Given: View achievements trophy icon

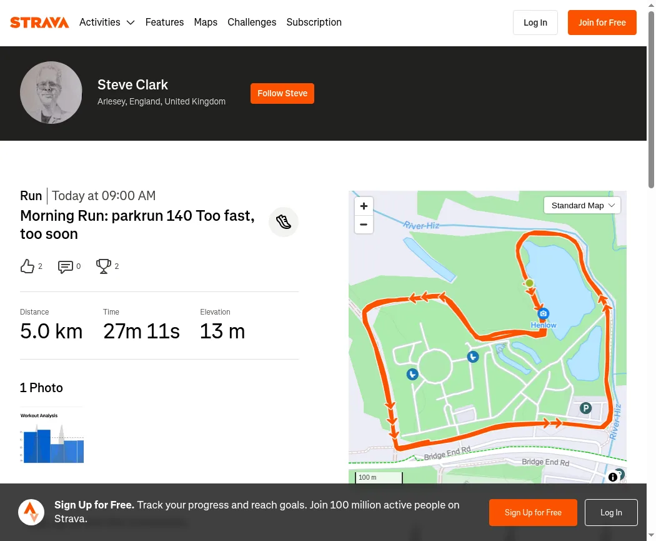Looking at the screenshot, I should pos(103,266).
